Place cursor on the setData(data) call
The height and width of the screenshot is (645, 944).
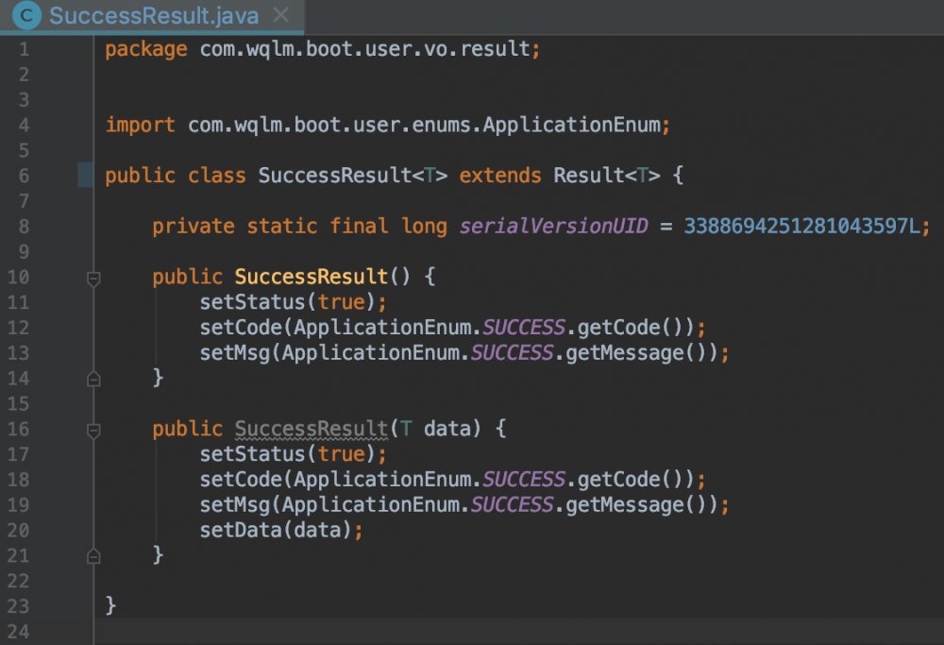tap(280, 531)
